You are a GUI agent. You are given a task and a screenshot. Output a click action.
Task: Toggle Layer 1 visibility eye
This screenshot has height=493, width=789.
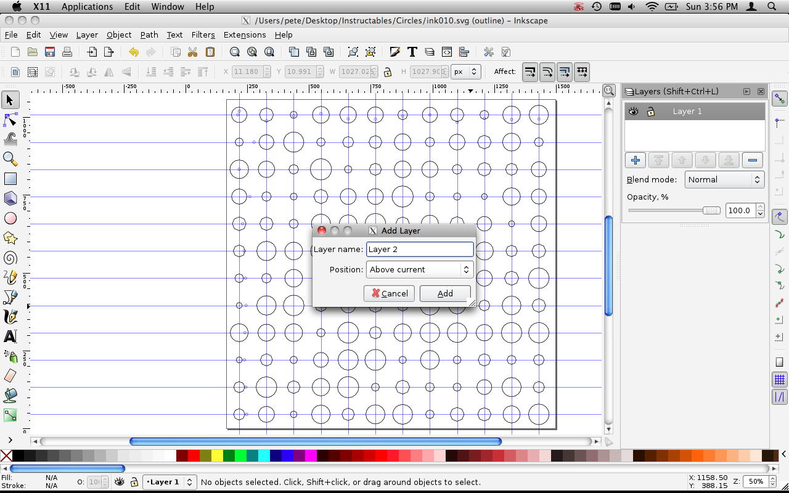[634, 111]
